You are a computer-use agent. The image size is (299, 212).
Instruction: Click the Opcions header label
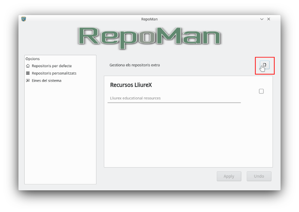click(33, 59)
